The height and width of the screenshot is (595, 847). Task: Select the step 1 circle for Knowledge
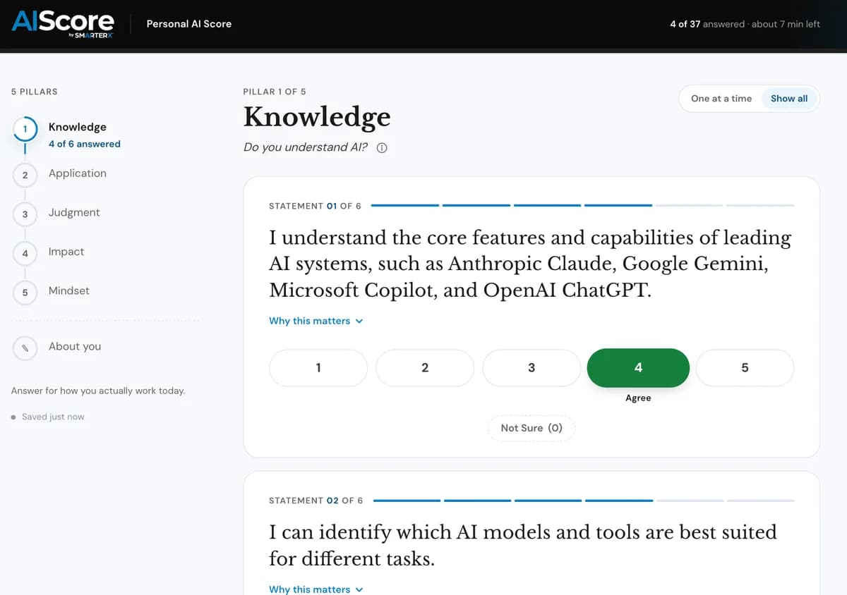pos(25,128)
